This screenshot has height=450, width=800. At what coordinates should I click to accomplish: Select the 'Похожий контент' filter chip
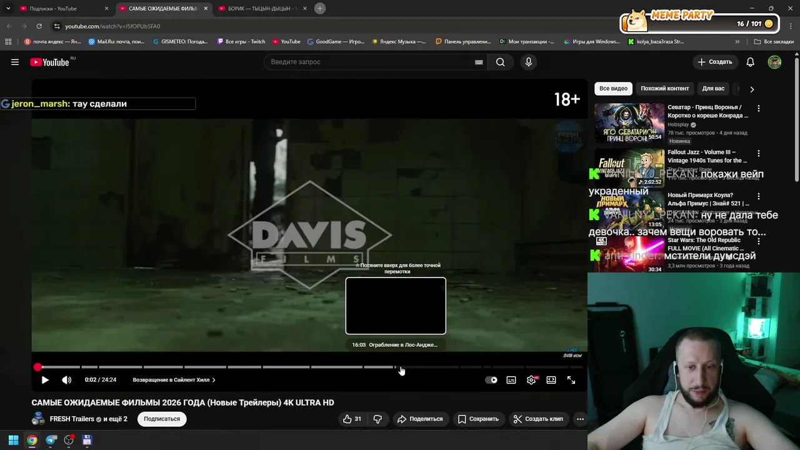(664, 89)
